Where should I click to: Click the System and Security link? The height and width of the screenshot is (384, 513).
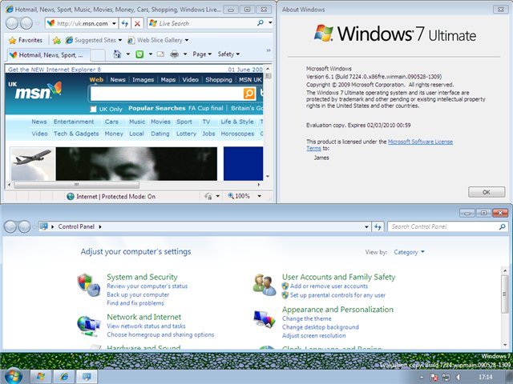point(142,277)
